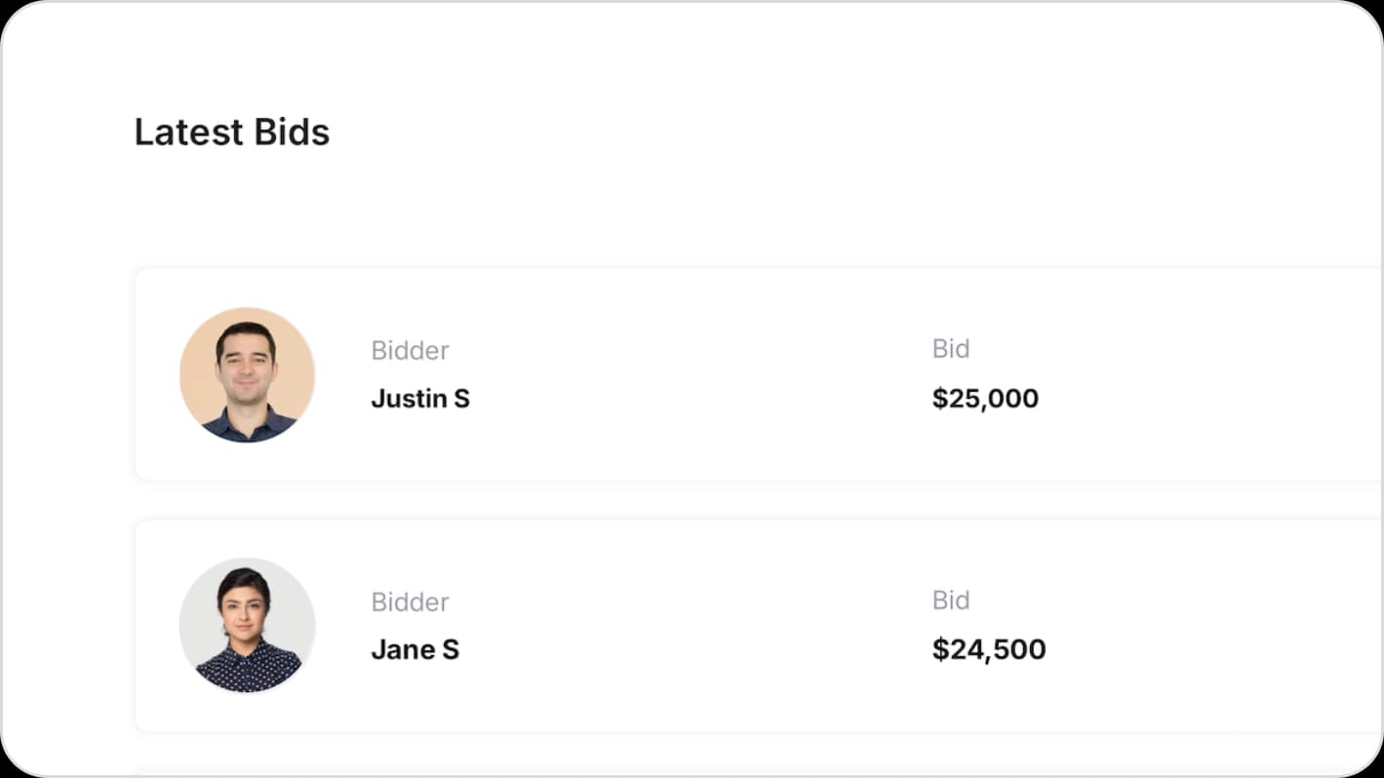Click the Bid label on Justin's card
Viewport: 1384px width, 778px height.
950,348
